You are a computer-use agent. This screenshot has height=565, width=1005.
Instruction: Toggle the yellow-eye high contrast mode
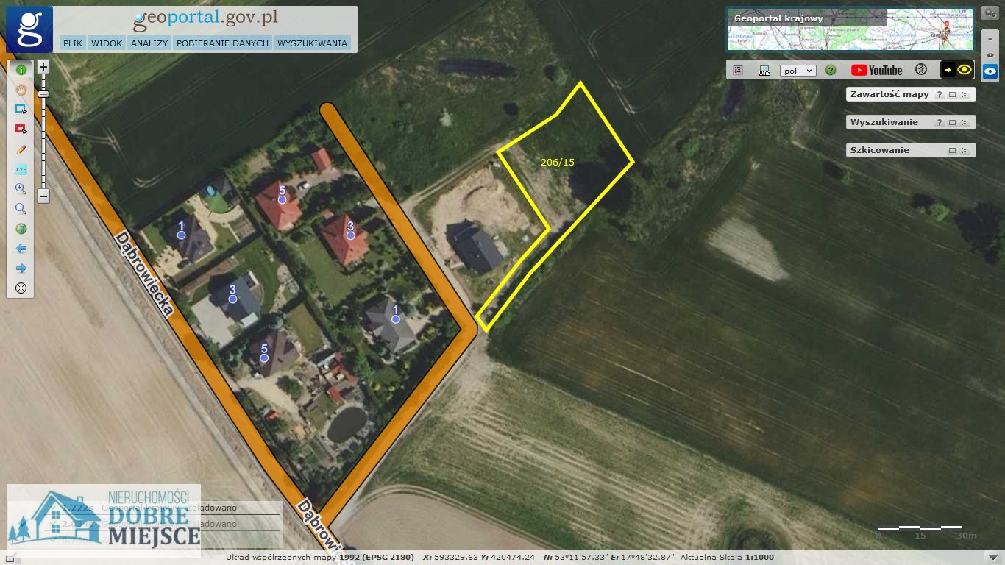tap(957, 70)
